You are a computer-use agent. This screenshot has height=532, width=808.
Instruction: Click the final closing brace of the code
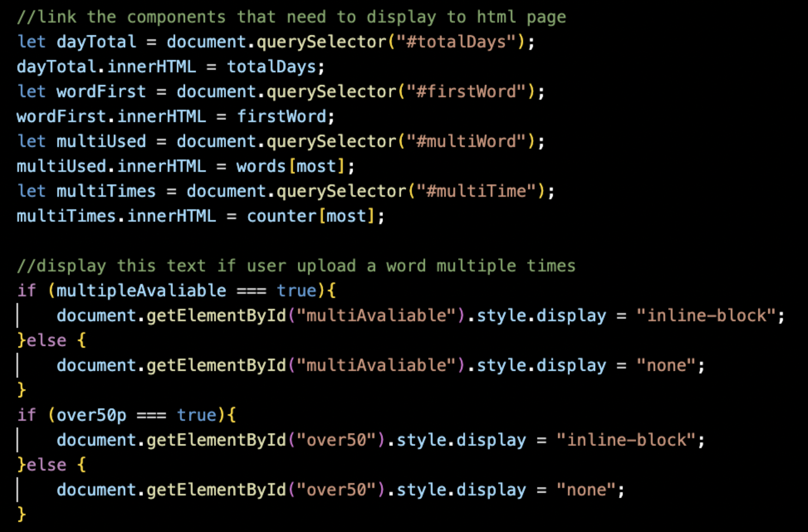[22, 514]
